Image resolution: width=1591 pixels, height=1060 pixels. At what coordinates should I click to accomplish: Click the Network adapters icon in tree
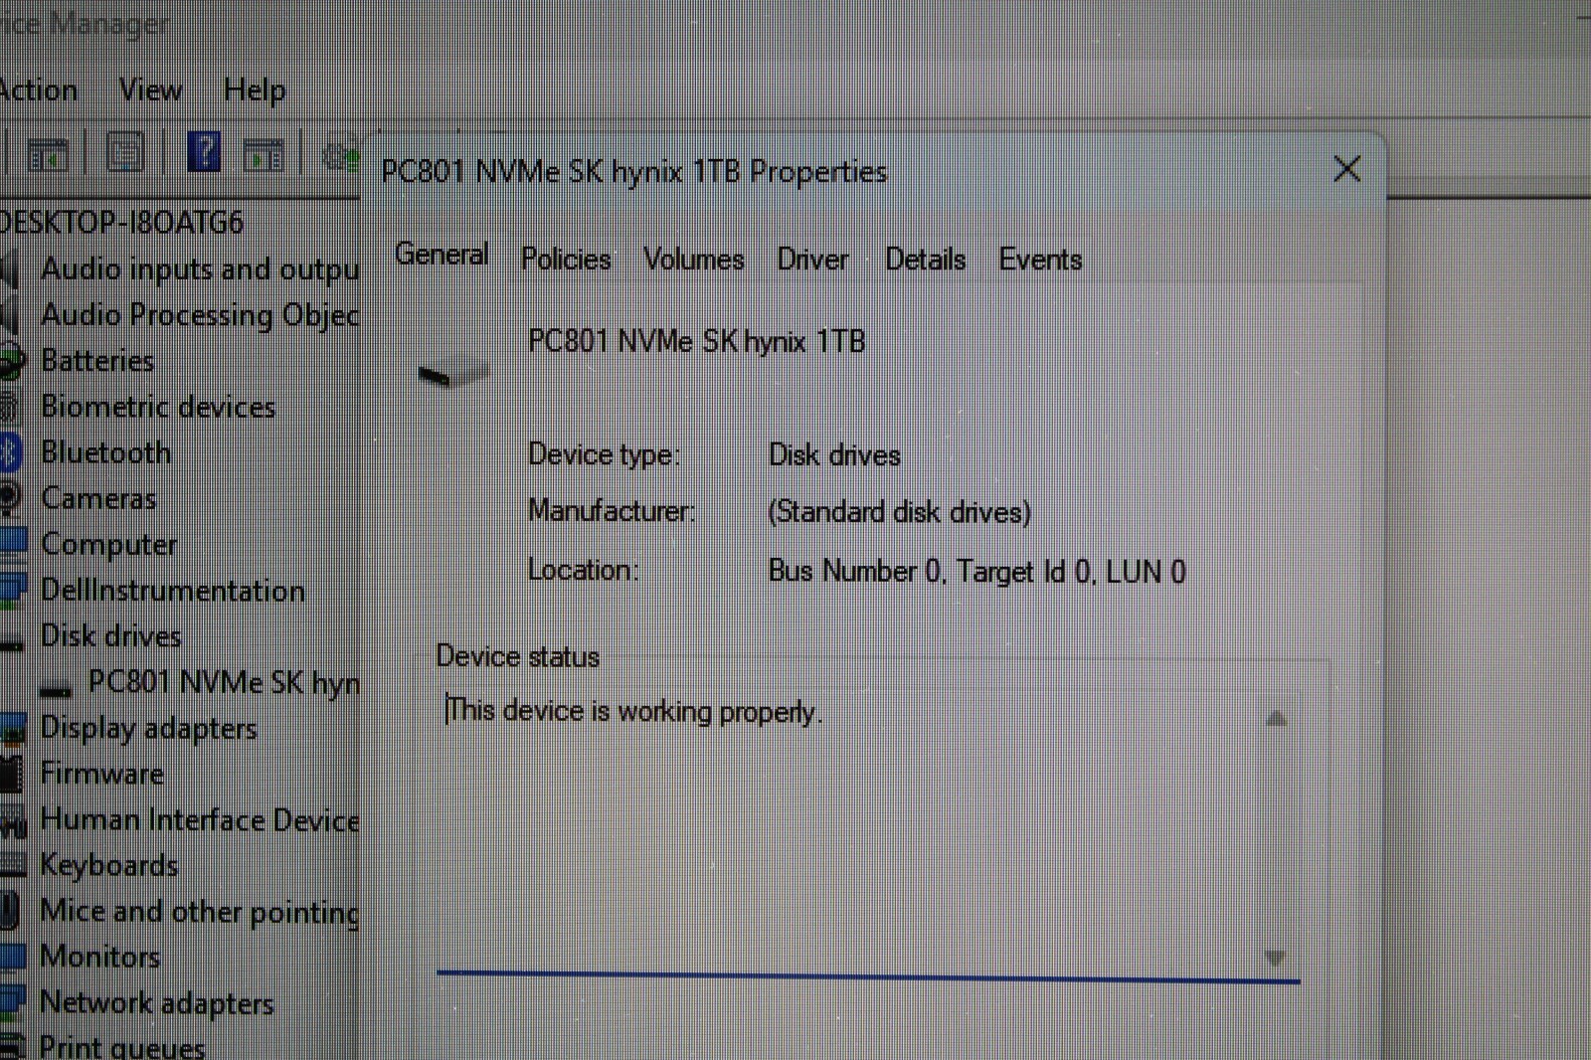(12, 1001)
